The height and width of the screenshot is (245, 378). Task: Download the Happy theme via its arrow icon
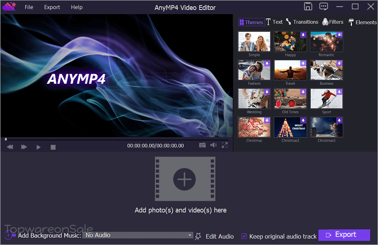[x=303, y=35]
